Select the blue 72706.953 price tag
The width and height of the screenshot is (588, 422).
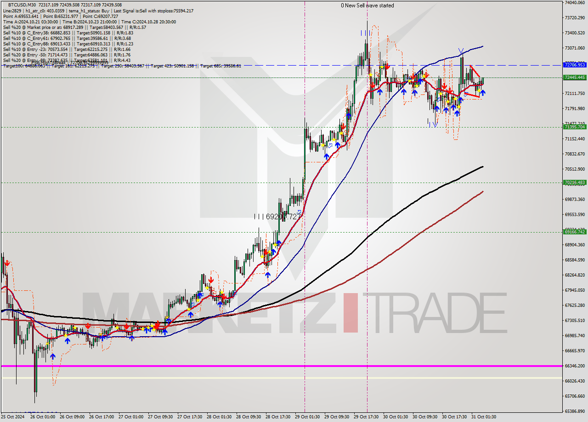574,65
